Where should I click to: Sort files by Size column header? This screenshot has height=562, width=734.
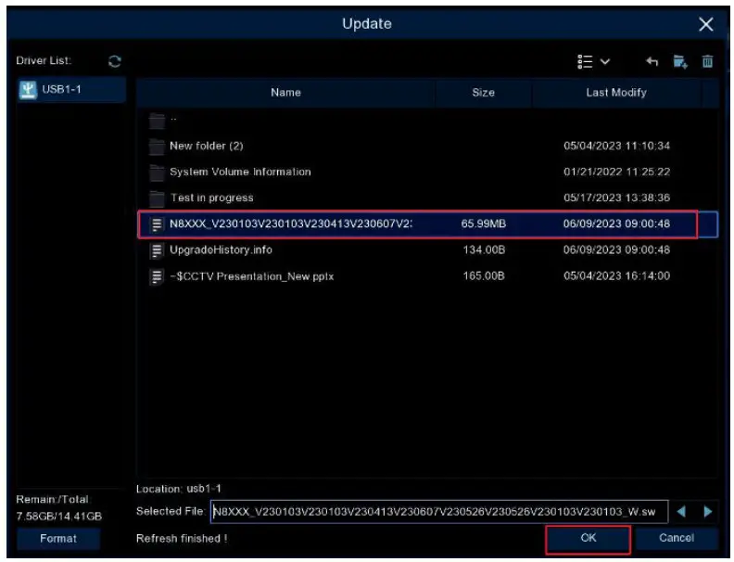(483, 93)
